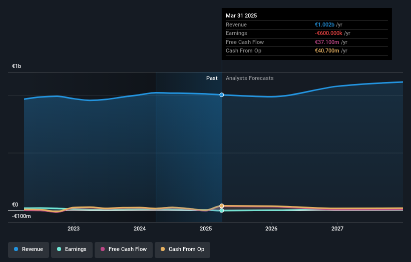Click the €0 y-axis label

click(15, 204)
